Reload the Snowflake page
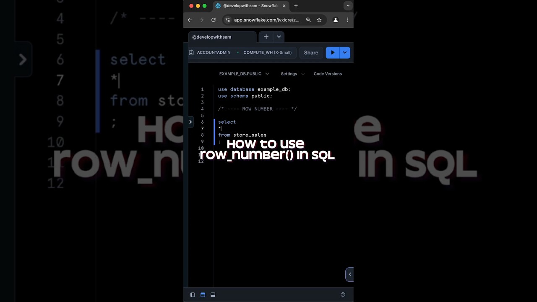The height and width of the screenshot is (302, 537). coord(213,20)
